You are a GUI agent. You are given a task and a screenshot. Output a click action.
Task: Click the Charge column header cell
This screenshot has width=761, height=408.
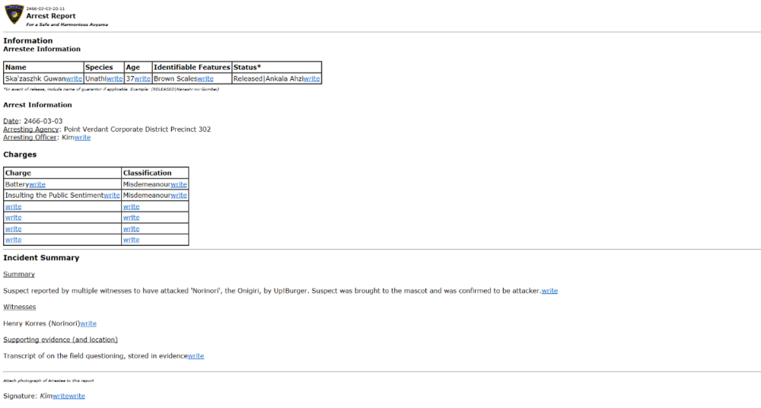[x=62, y=173]
